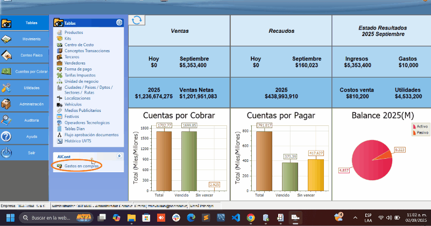This screenshot has height=226, width=431.
Task: Click the refresh dashboard icon
Action: pyautogui.click(x=137, y=20)
